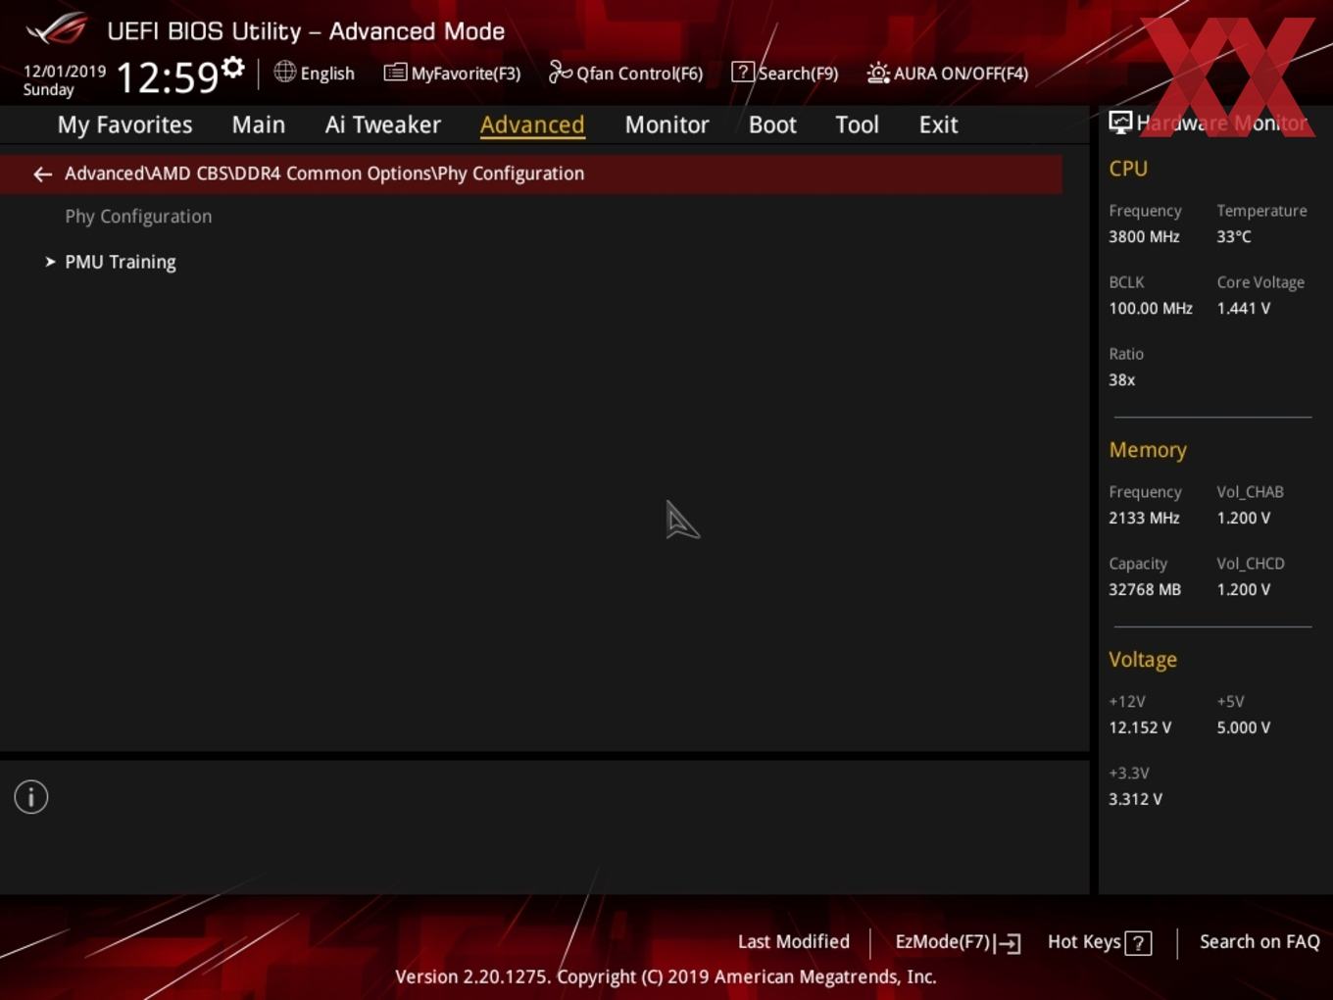
Task: Click memory capacity 32768 MB
Action: coord(1145,589)
